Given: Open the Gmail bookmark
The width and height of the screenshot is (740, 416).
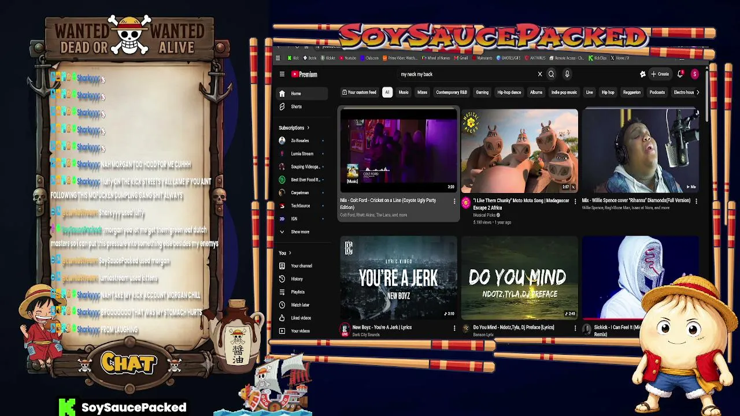Looking at the screenshot, I should point(462,58).
